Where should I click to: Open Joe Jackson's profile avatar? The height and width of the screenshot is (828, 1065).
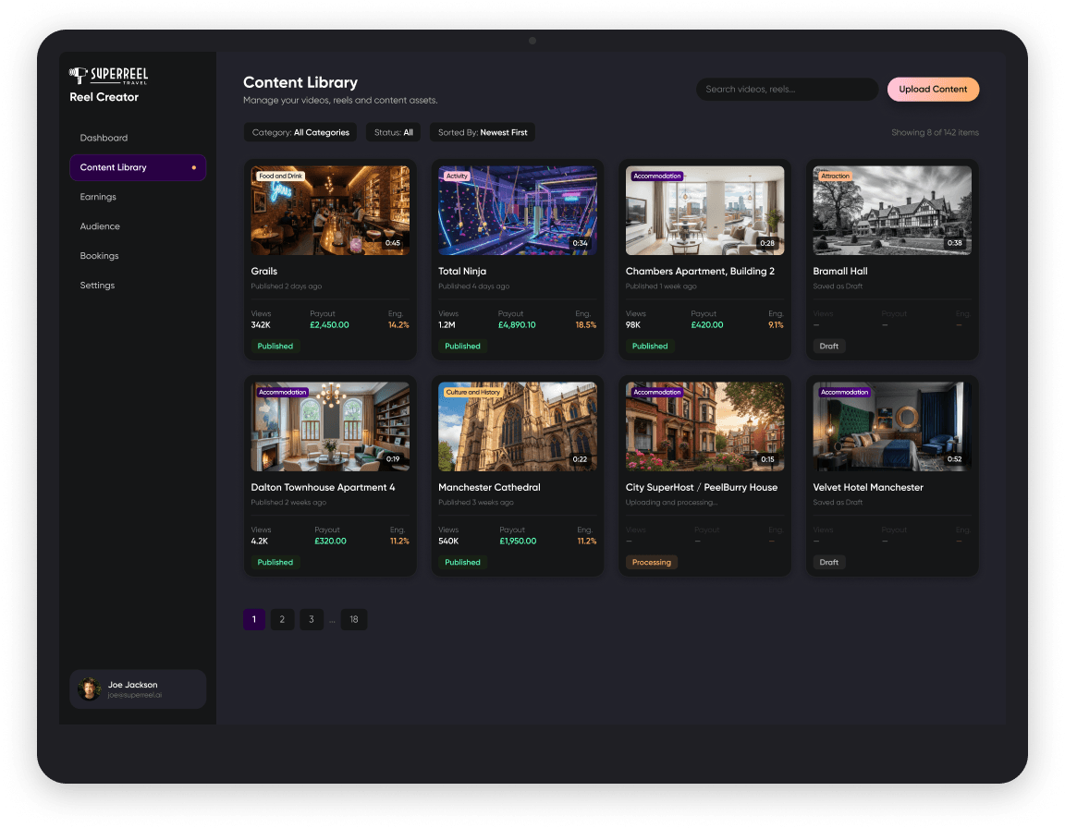[89, 688]
